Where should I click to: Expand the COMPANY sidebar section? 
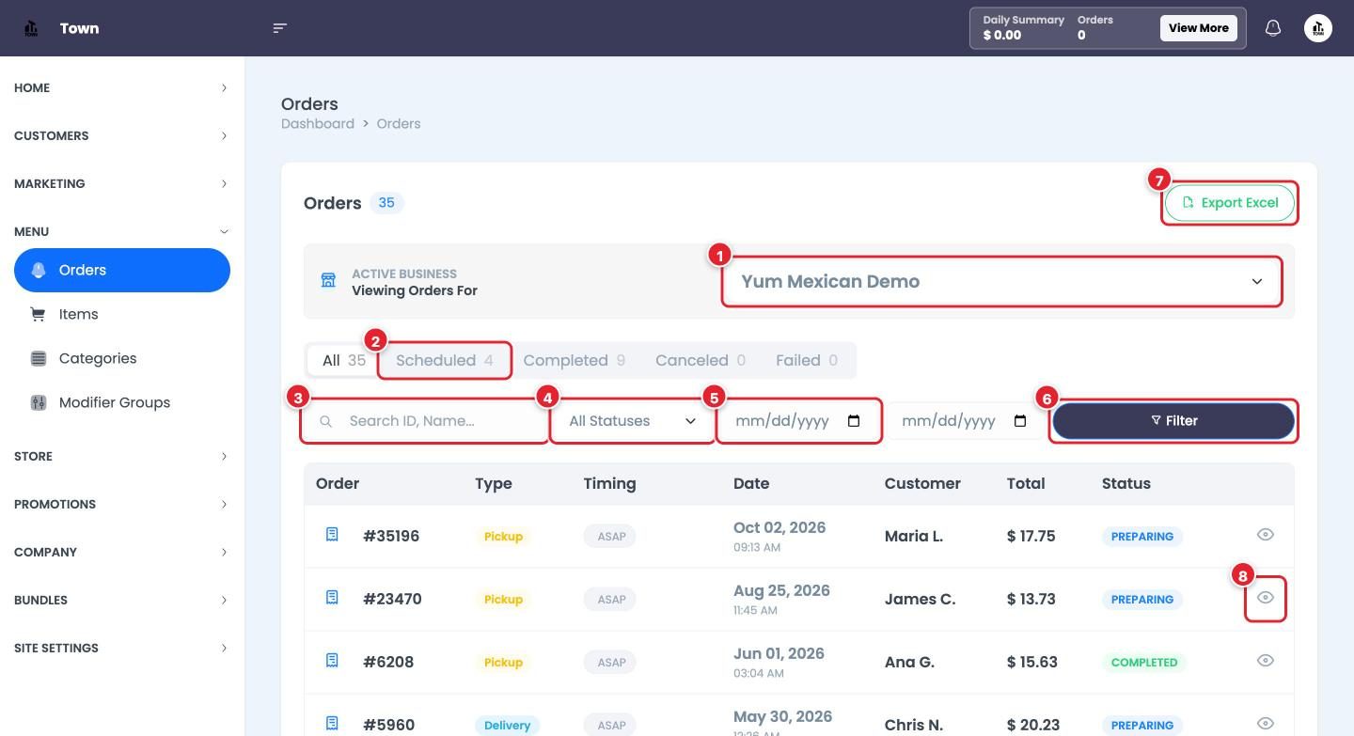pos(122,552)
